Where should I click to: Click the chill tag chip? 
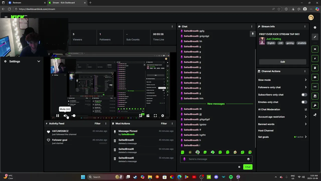click(280, 43)
